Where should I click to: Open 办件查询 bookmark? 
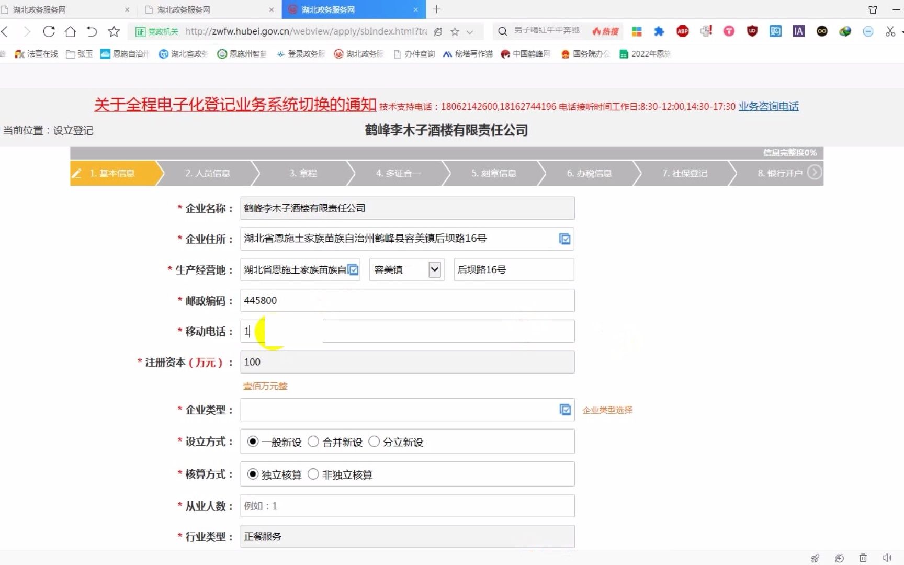point(414,54)
